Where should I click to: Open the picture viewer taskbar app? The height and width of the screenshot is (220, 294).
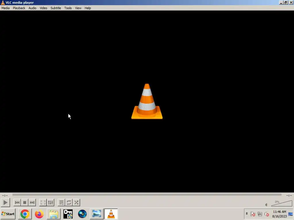coord(96,214)
